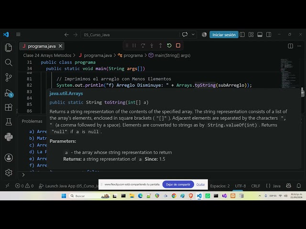Switch to the Problemas panel tab
Viewport: 306px width, 229px height.
[32, 121]
